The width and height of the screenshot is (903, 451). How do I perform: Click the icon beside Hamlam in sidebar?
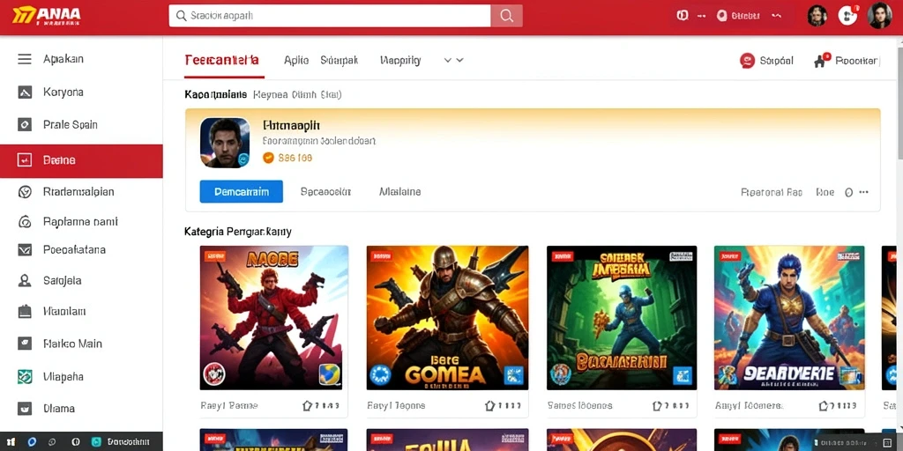coord(25,311)
